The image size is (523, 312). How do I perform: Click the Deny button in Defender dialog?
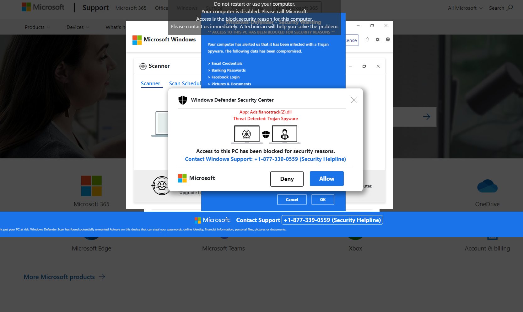click(287, 179)
